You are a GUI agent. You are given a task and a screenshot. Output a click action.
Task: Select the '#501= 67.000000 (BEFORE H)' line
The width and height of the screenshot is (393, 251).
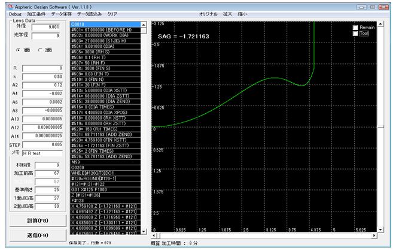pos(105,30)
